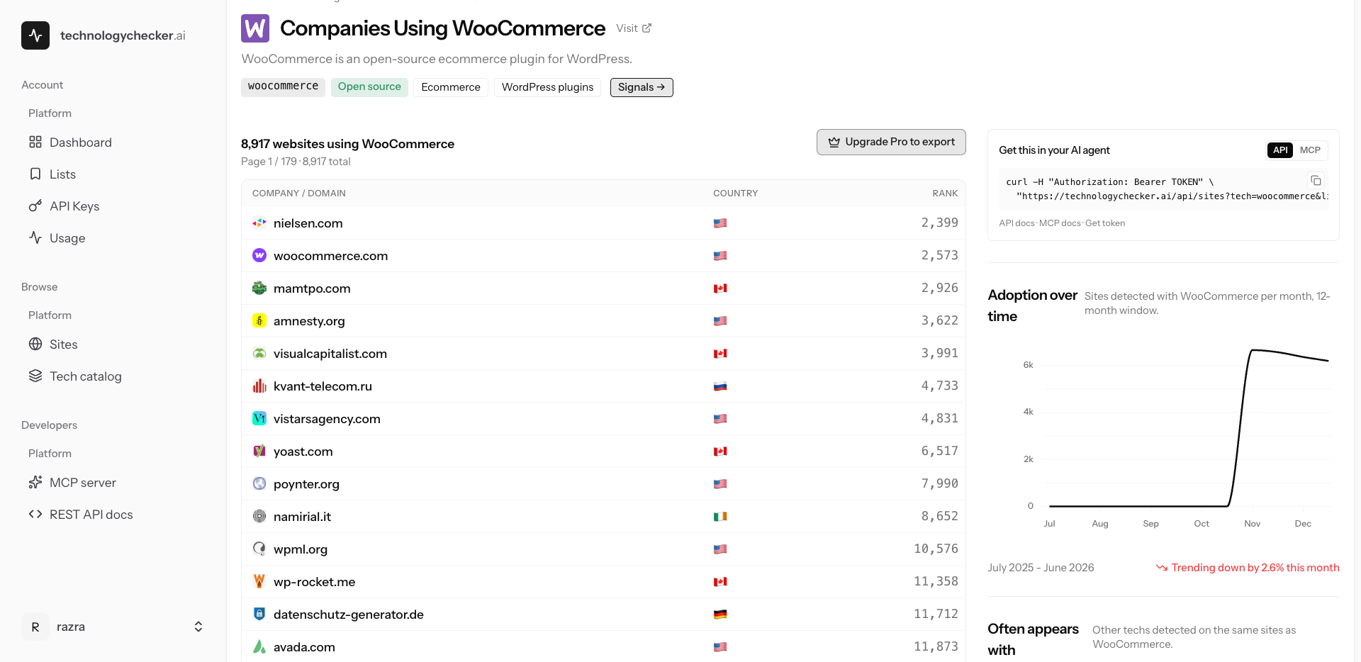The height and width of the screenshot is (662, 1361).
Task: Click the RANK column header
Action: 945,193
